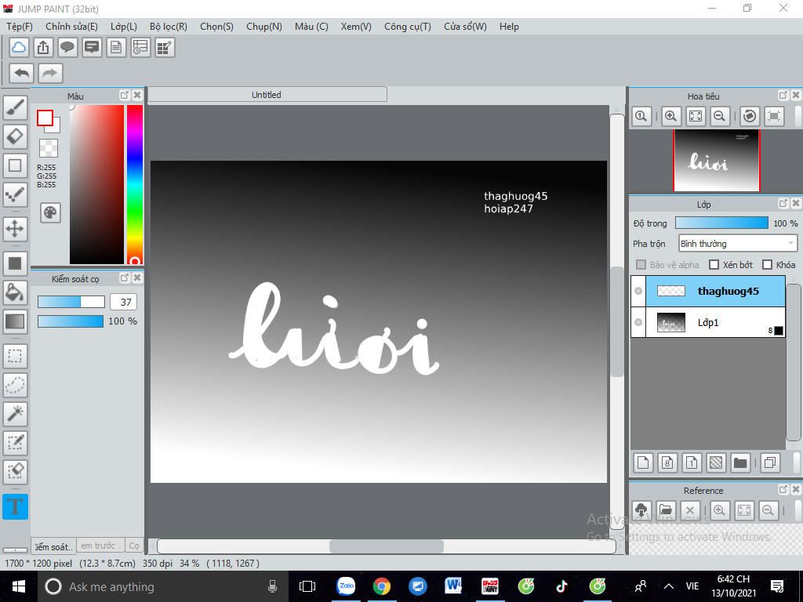
Task: Select the Shape rectangle tool
Action: [x=15, y=165]
